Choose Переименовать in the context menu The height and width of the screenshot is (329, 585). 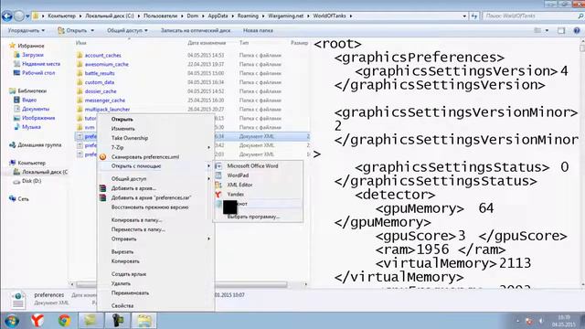[x=130, y=292]
